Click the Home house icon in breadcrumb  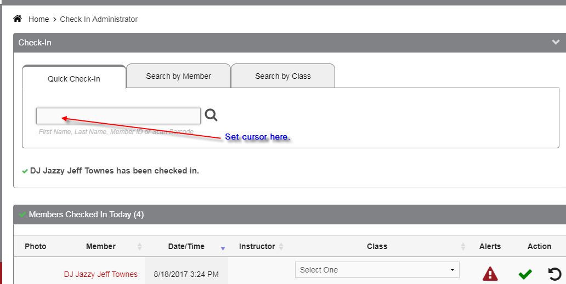pyautogui.click(x=18, y=19)
